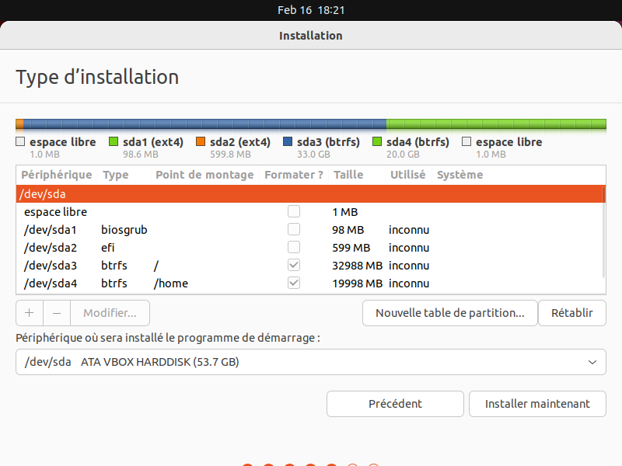Click the orange sda2 legend color square
The height and width of the screenshot is (466, 622).
[200, 142]
